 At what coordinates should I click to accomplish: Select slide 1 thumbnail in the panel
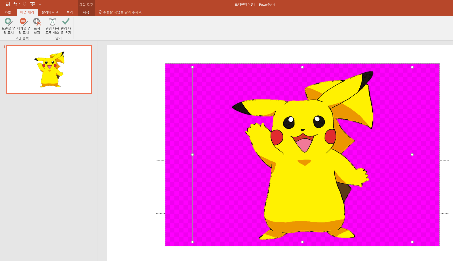point(49,69)
